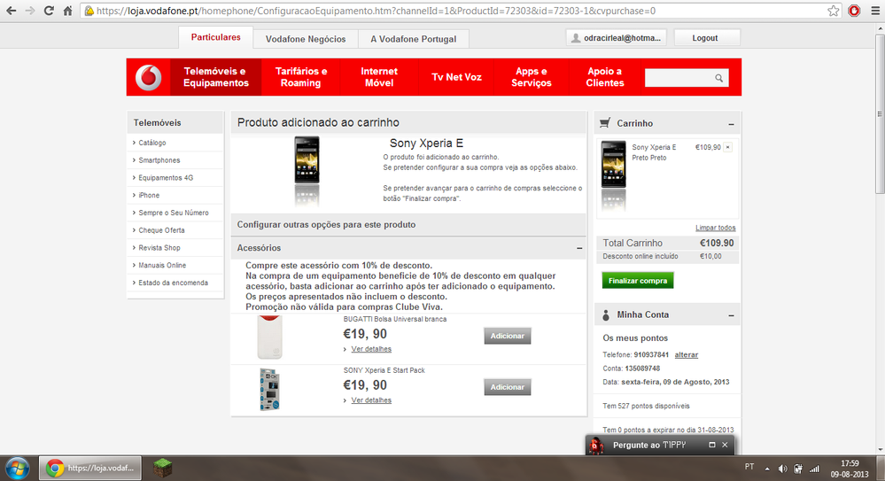Collapse the Carrinho panel

click(731, 124)
